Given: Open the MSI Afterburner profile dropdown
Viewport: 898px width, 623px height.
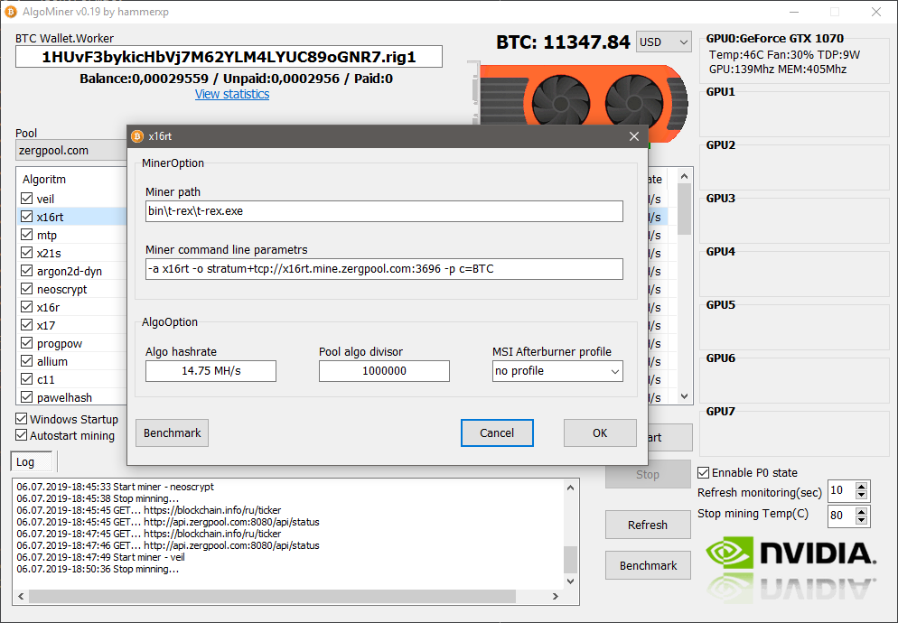Looking at the screenshot, I should (x=557, y=371).
